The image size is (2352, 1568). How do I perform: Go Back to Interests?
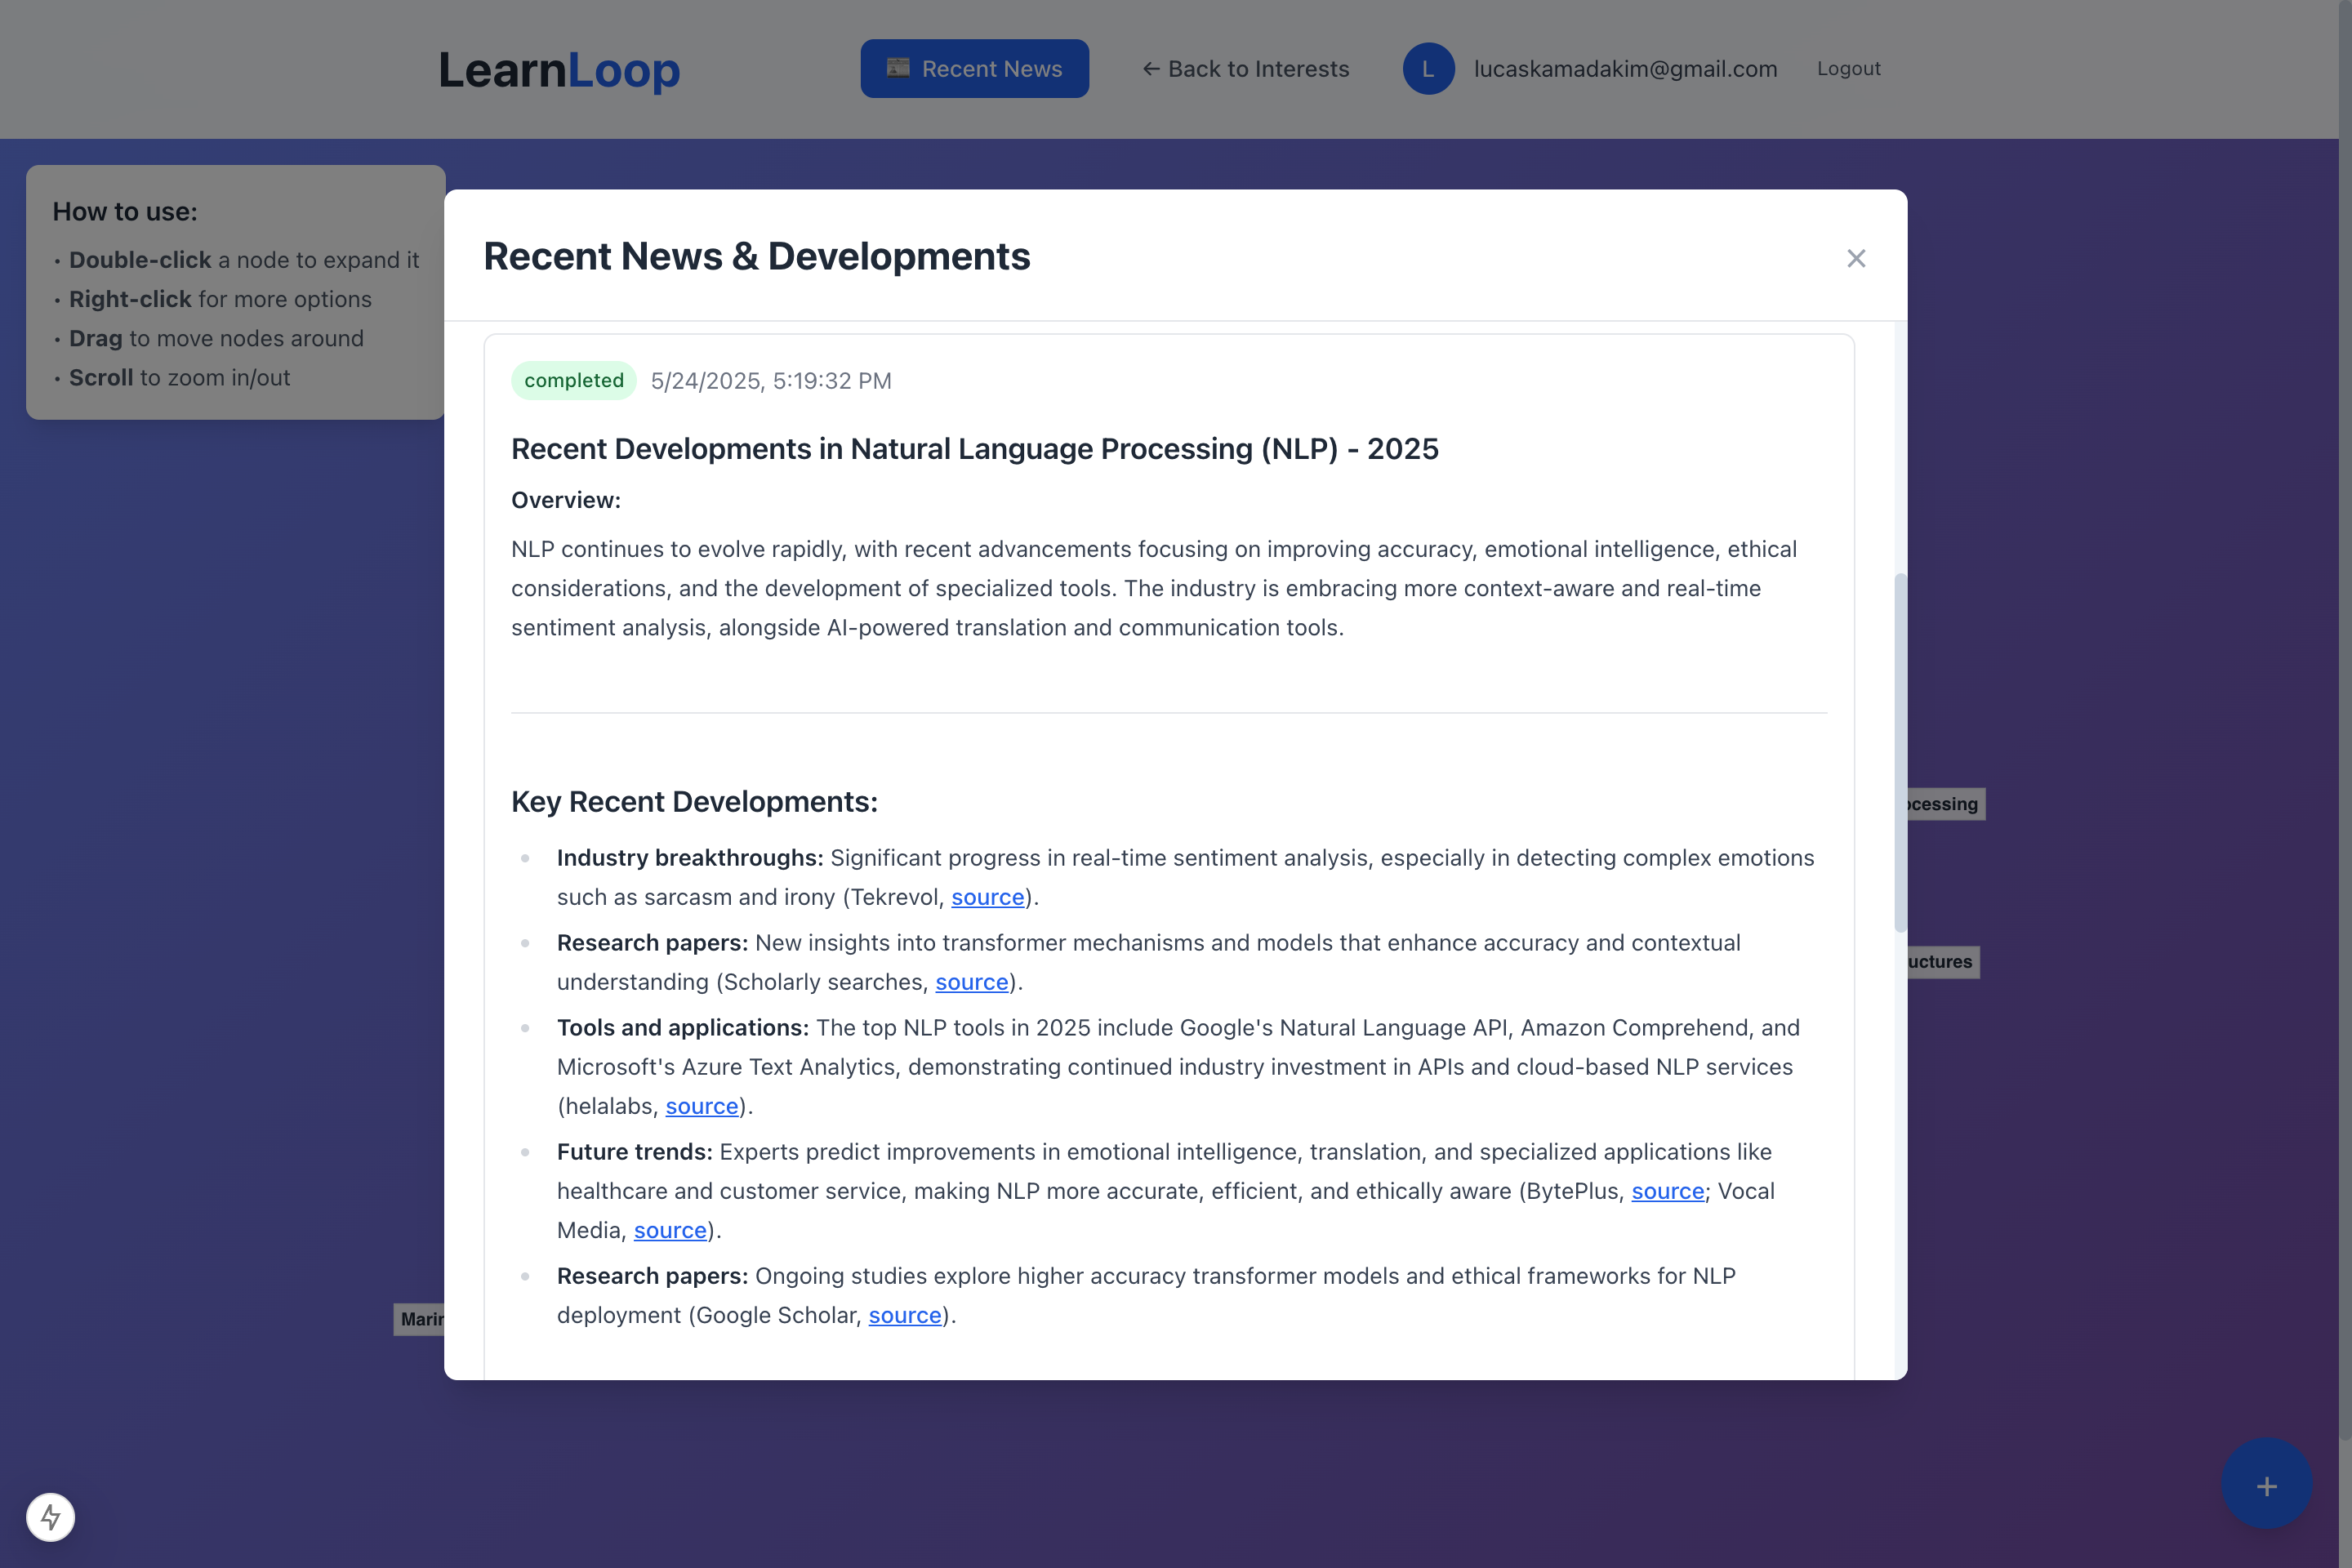click(1246, 69)
